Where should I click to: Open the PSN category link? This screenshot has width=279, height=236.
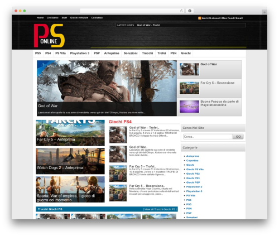click(189, 209)
